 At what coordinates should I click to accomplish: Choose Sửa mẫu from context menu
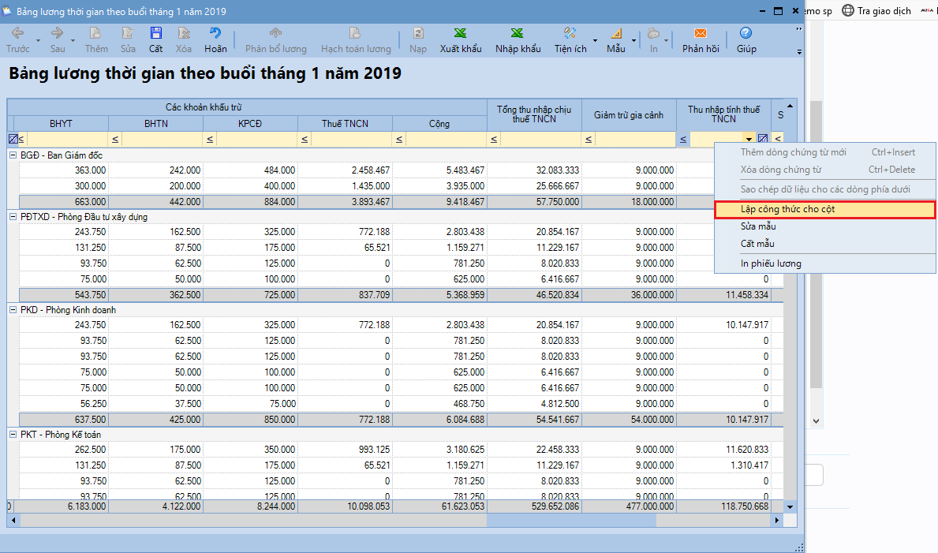pos(757,227)
